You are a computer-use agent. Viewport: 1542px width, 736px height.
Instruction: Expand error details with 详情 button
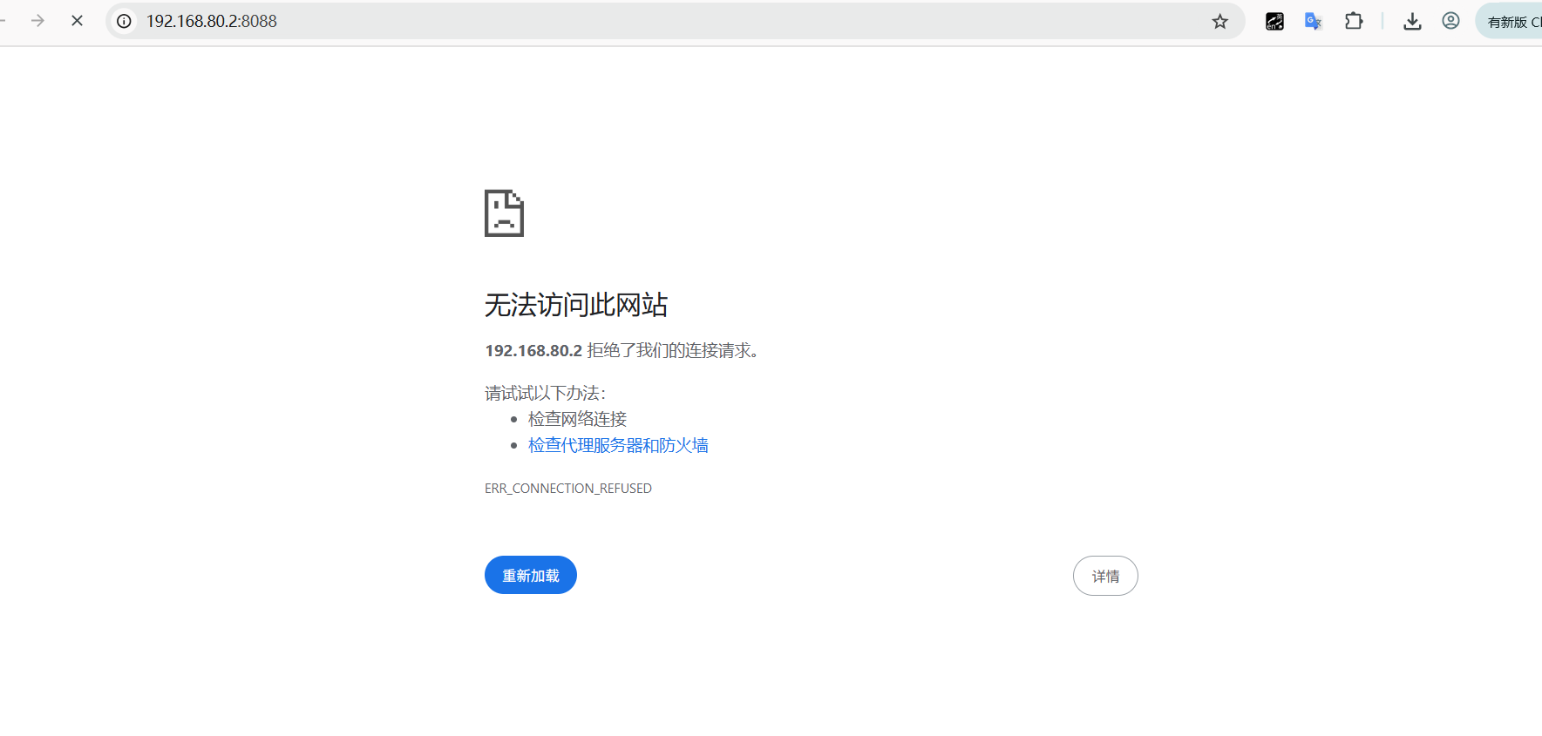[1104, 576]
